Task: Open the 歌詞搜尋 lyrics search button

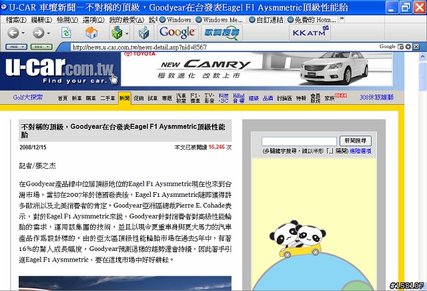Action: coord(222,33)
